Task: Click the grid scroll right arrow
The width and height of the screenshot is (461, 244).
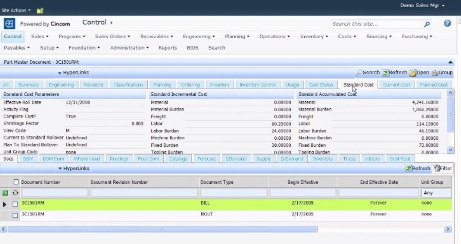Action: pyautogui.click(x=447, y=229)
